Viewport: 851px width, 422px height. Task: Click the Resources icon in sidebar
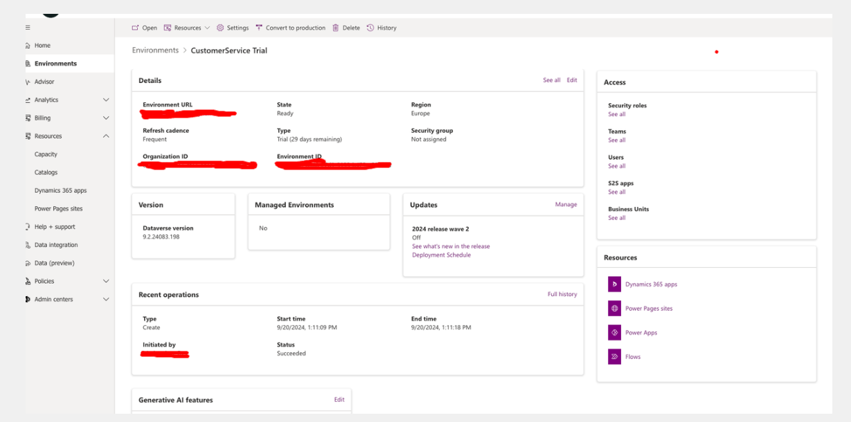(x=28, y=136)
